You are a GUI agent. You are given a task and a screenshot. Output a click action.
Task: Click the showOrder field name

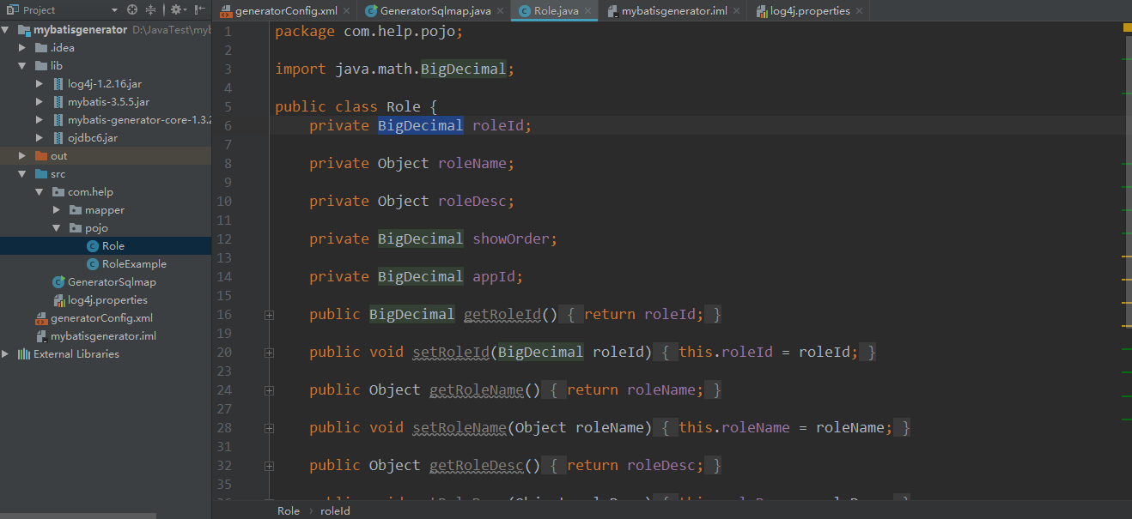[511, 238]
